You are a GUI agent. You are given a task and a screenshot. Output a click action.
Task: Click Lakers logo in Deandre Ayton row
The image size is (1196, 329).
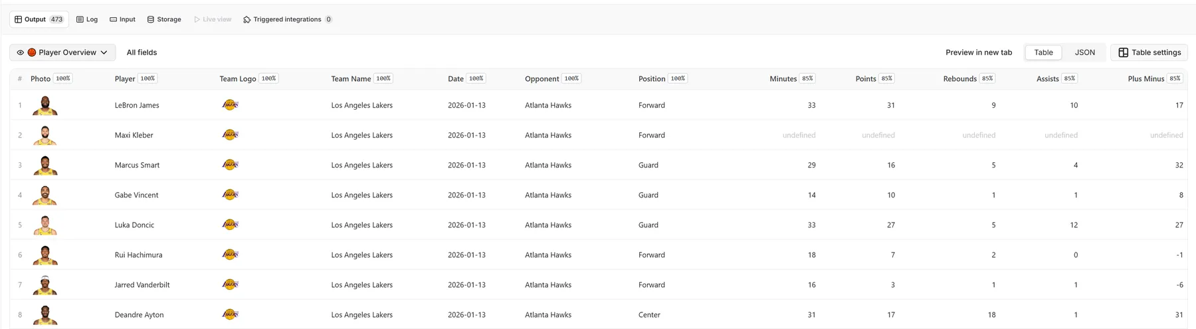(x=230, y=314)
